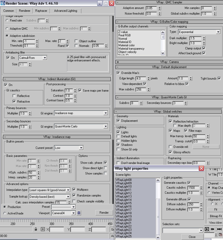Go to the next frame control
The height and width of the screenshot is (240, 223).
click(213, 229)
